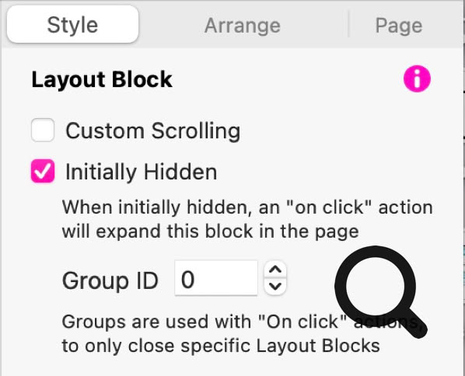Screen dimensions: 465x376
Task: Click the Layout Block section heading
Action: tap(102, 79)
